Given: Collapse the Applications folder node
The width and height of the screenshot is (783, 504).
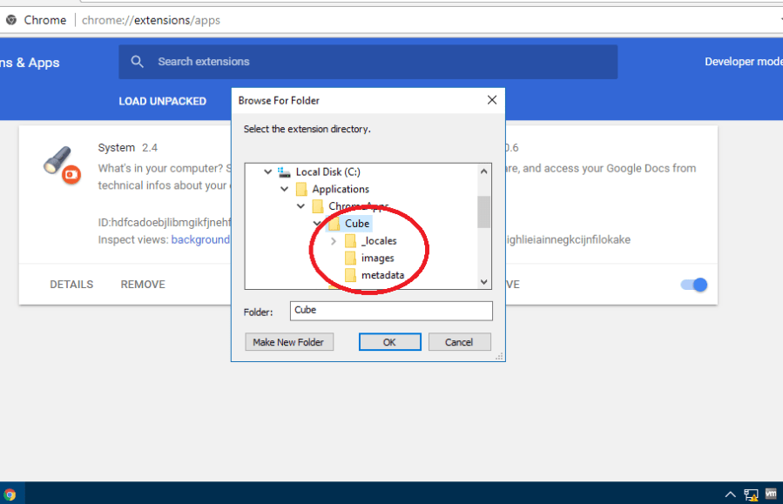Looking at the screenshot, I should pyautogui.click(x=284, y=189).
